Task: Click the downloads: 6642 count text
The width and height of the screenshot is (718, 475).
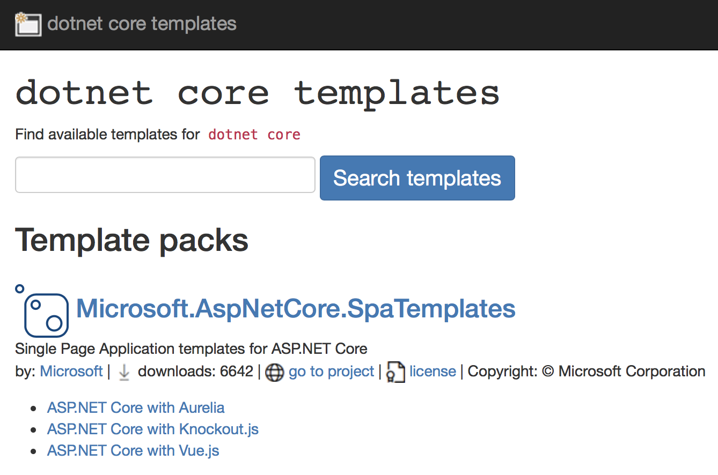Action: pos(195,371)
